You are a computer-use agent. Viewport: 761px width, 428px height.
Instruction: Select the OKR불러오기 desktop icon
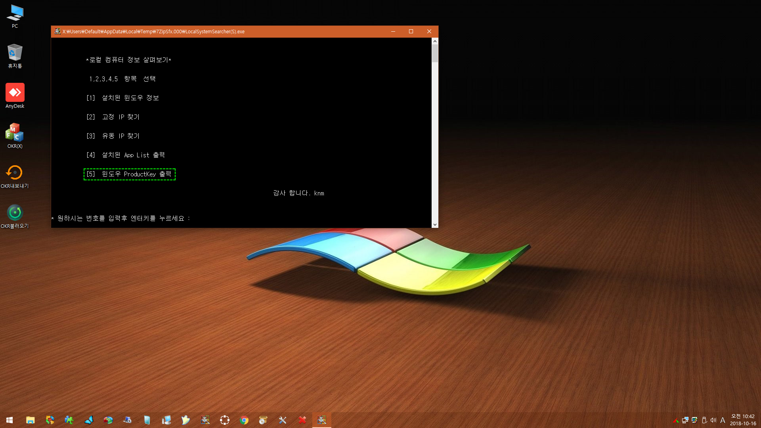(15, 216)
